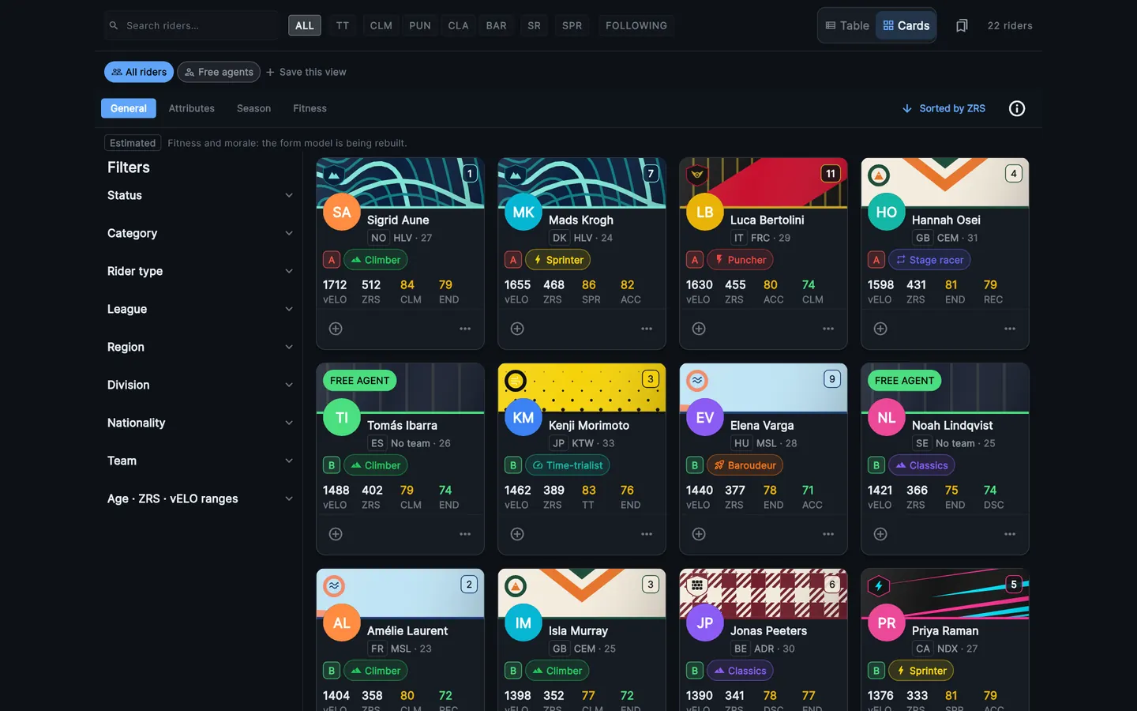Screen dimensions: 1137x711
Task: Expand the Category filter section
Action: click(x=201, y=233)
